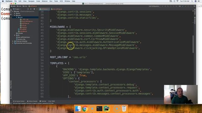Open the Tools menu

point(56,1)
